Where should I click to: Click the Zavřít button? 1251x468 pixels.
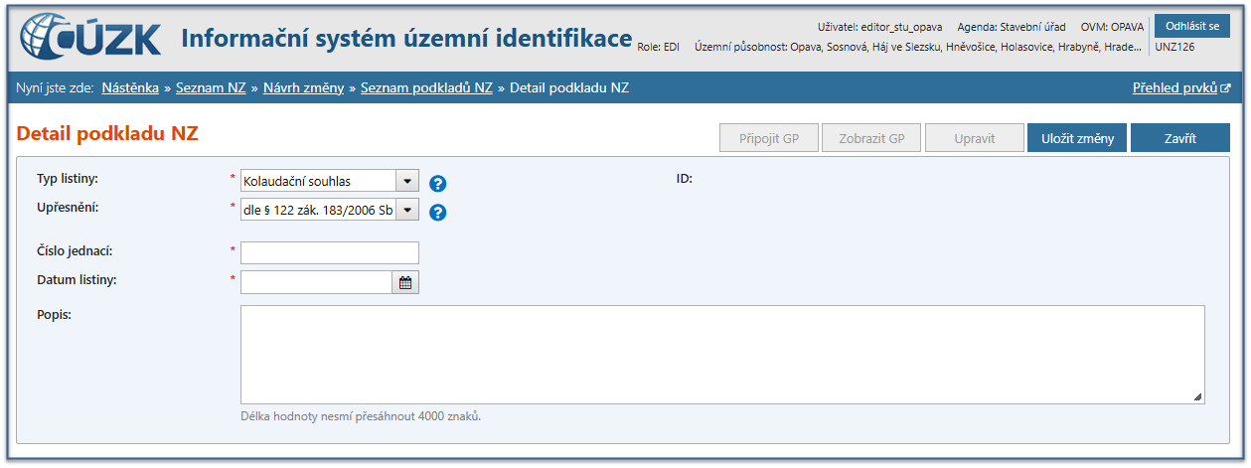pyautogui.click(x=1179, y=138)
